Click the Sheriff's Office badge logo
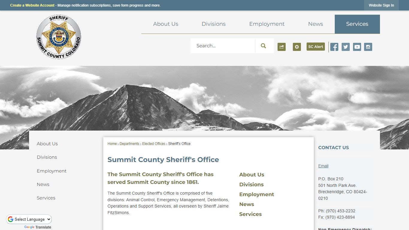This screenshot has width=409, height=230. point(59,37)
